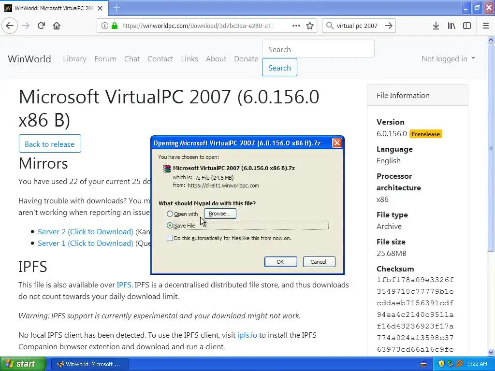Screen dimensions: 495x371
Task: Cancel the file download dialog
Action: point(319,262)
